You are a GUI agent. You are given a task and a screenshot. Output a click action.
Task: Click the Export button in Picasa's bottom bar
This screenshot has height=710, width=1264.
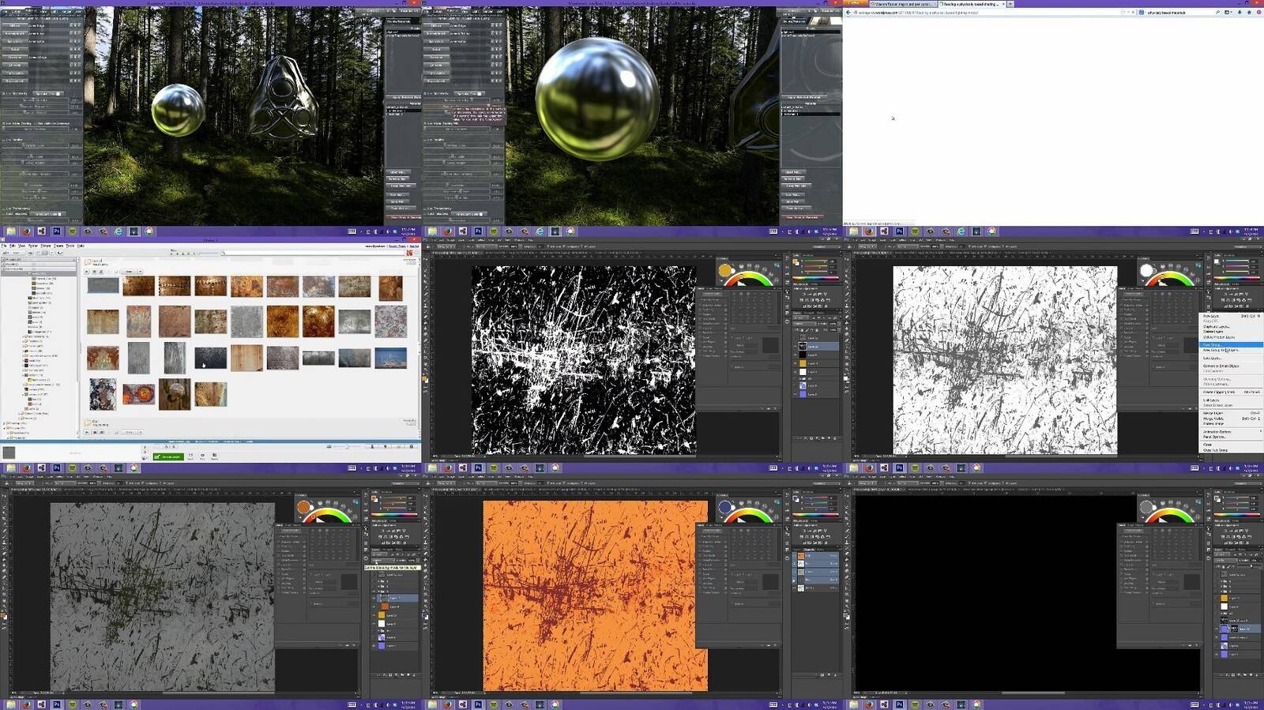point(214,456)
